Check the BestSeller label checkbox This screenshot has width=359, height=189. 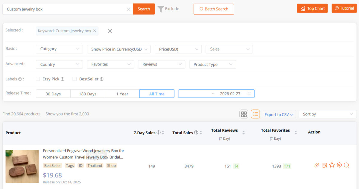point(74,79)
